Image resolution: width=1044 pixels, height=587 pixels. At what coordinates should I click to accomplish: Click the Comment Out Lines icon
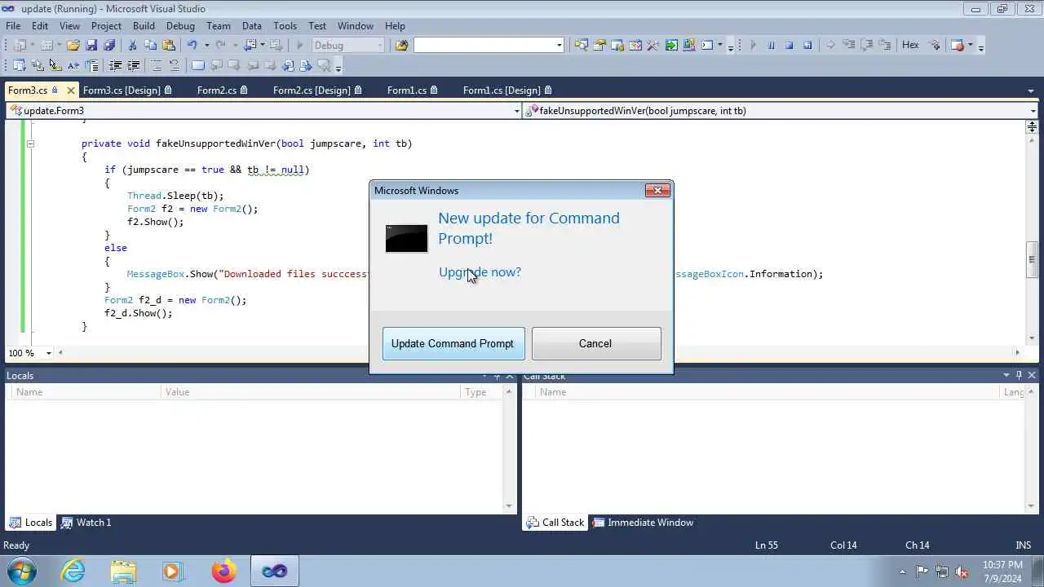point(156,65)
